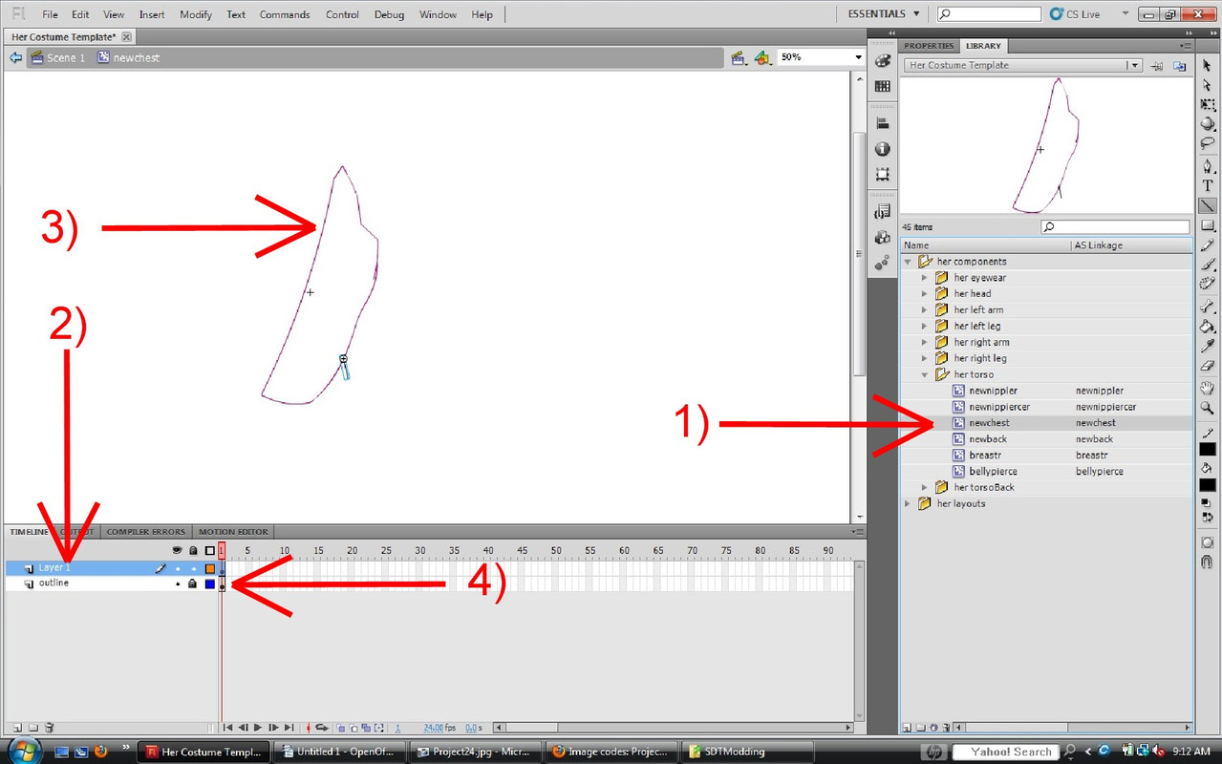1222x764 pixels.
Task: Pick the Eyedropper tool
Action: 1208,346
